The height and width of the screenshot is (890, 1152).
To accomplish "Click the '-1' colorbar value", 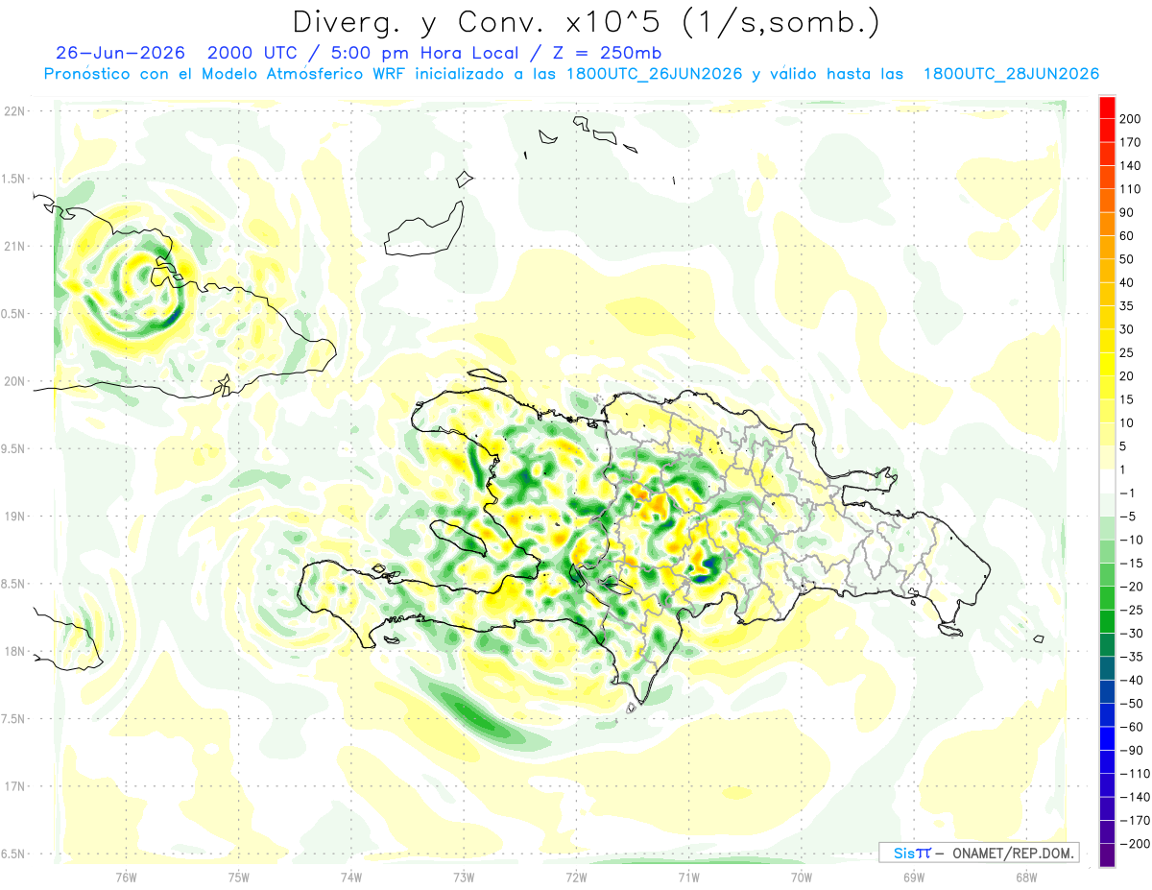I will click(x=1127, y=493).
